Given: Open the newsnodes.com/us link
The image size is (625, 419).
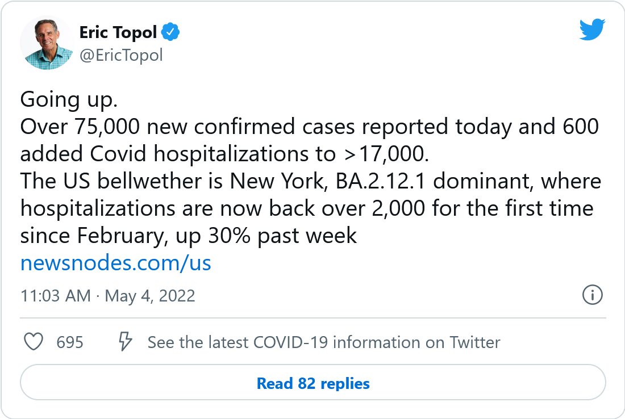Looking at the screenshot, I should pos(115,263).
